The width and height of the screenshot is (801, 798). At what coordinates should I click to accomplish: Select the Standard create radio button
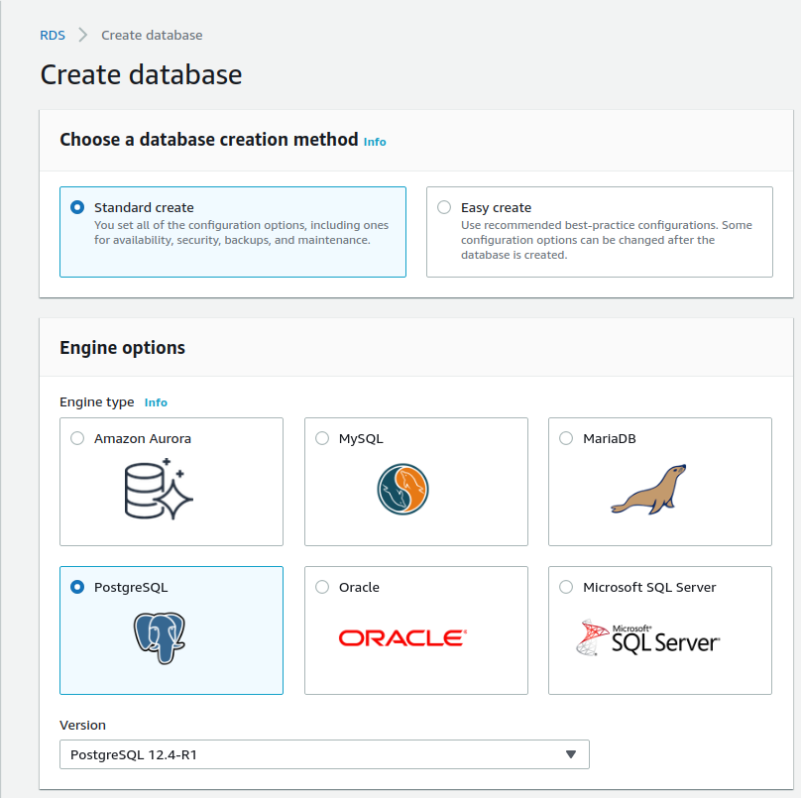(77, 207)
